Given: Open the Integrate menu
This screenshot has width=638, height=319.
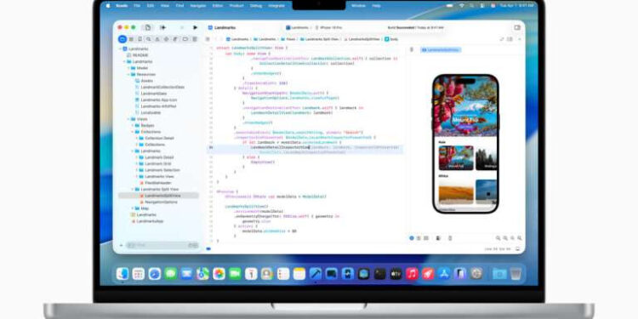Looking at the screenshot, I should [276, 6].
